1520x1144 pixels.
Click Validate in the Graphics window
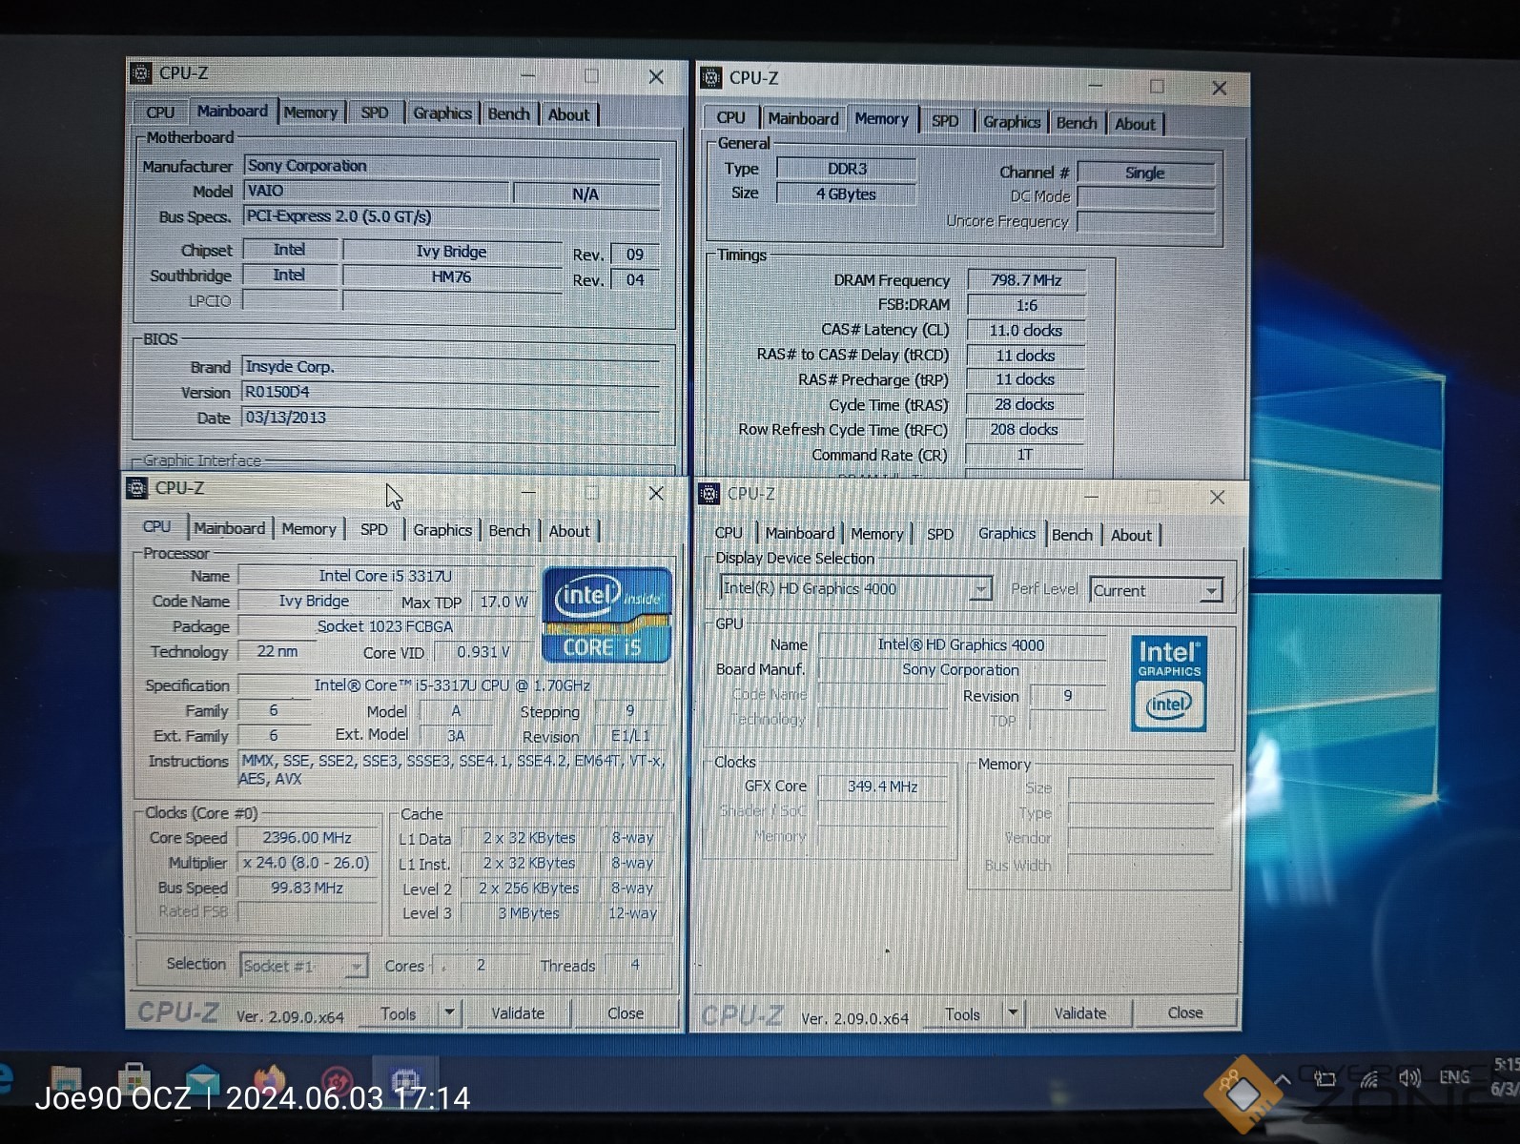pos(1080,1013)
